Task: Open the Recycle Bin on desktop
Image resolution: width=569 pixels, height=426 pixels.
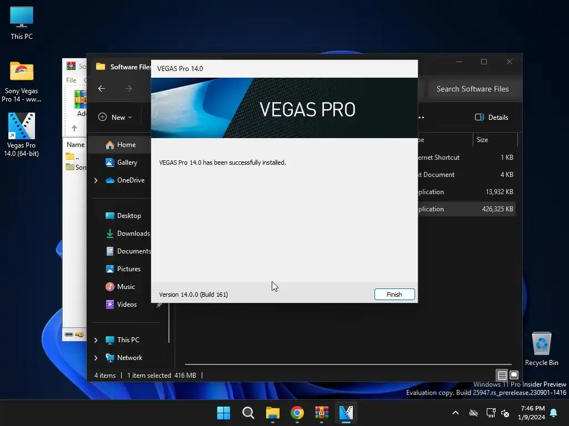Action: [x=541, y=349]
